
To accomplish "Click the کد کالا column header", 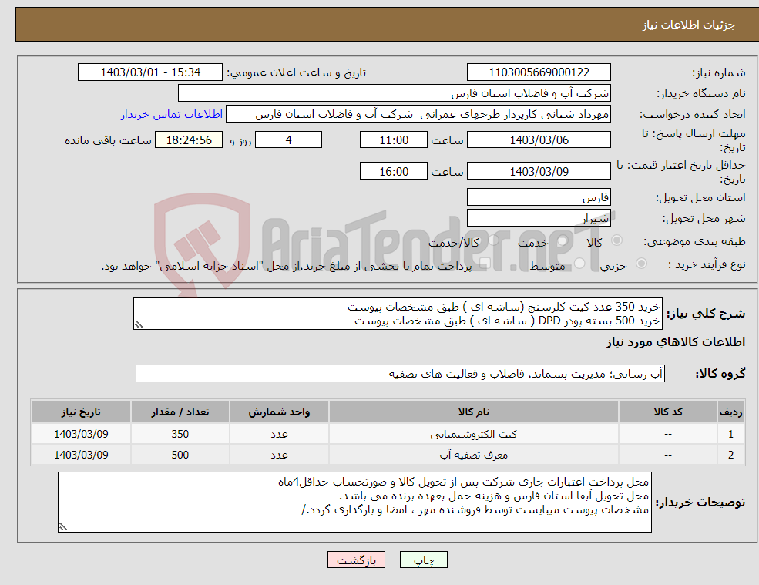I will (x=668, y=412).
